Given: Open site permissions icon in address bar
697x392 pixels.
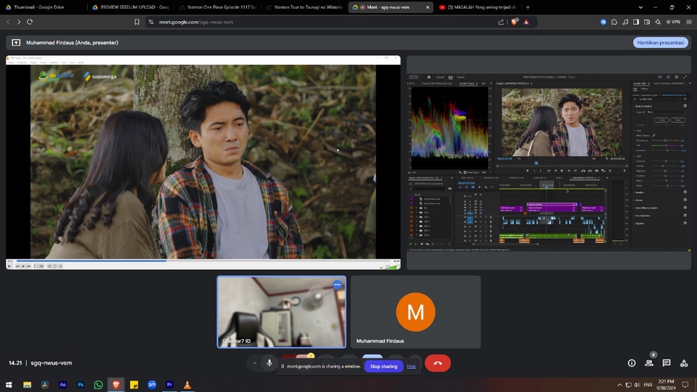Looking at the screenshot, I should pos(151,22).
